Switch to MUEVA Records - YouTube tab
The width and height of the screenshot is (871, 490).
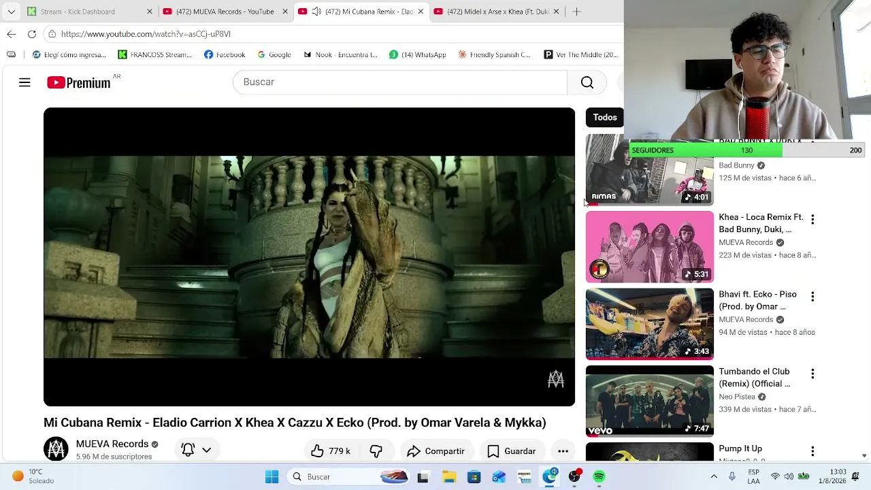tap(225, 12)
